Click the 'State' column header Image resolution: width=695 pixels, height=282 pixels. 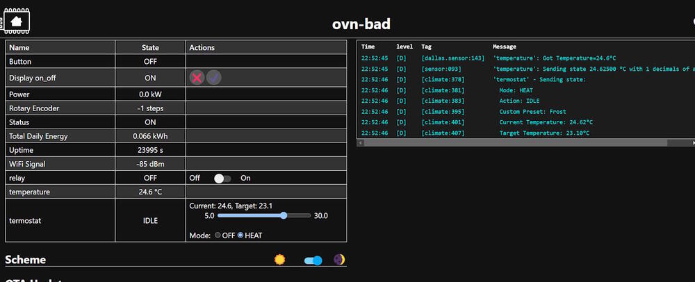tap(150, 47)
